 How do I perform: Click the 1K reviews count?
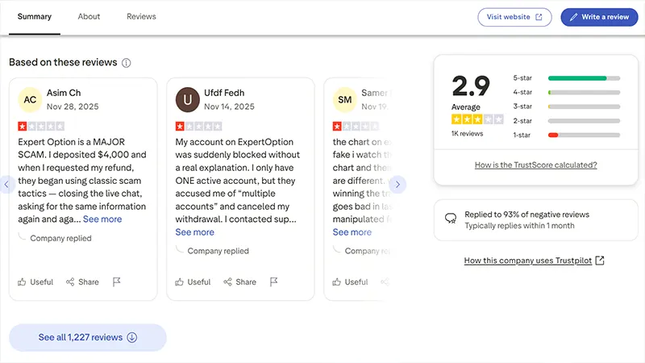point(467,134)
